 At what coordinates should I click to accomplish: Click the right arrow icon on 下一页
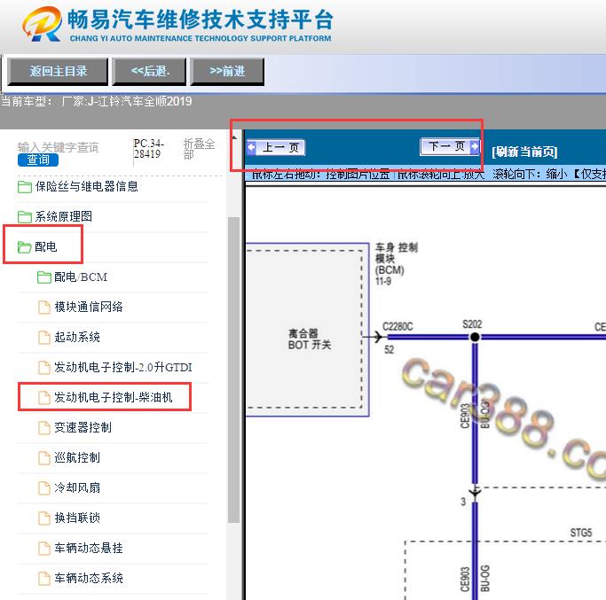coord(474,146)
